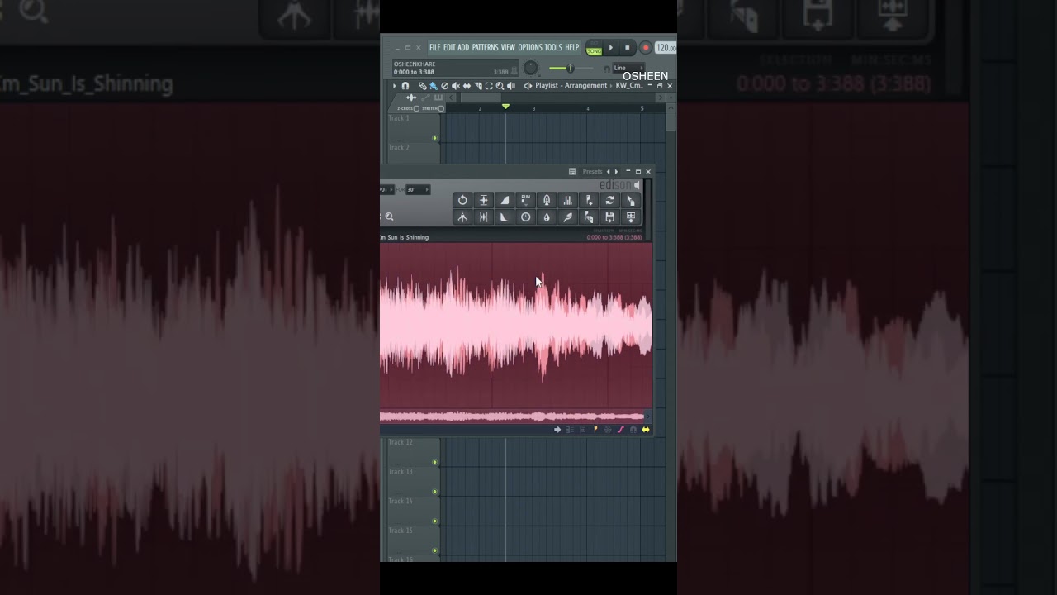Click the Edison denoise brush tool
Screen dimensions: 1057x595
pos(568,217)
